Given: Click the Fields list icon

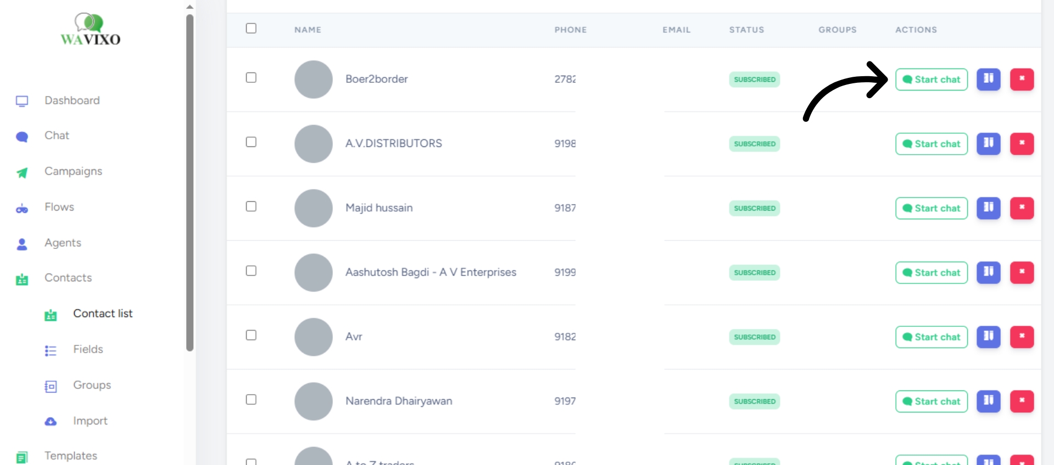Looking at the screenshot, I should click(x=51, y=350).
